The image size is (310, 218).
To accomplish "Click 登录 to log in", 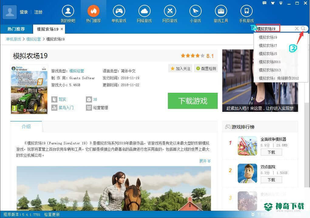I will (24, 12).
